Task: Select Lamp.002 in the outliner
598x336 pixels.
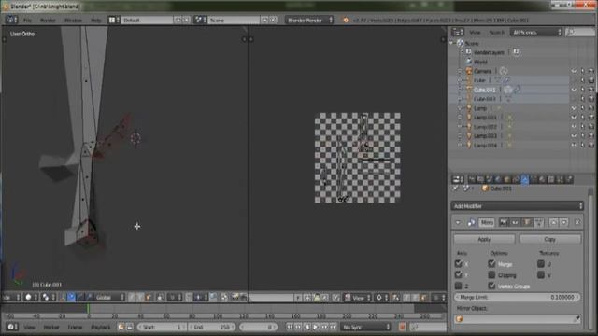Action: click(x=485, y=127)
